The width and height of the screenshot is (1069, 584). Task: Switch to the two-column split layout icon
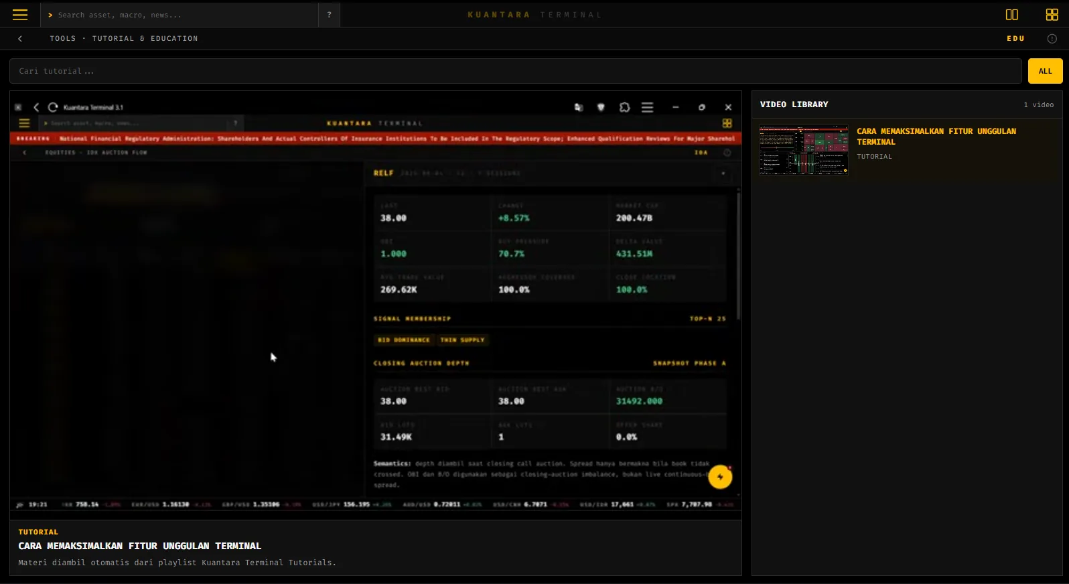pyautogui.click(x=1011, y=15)
